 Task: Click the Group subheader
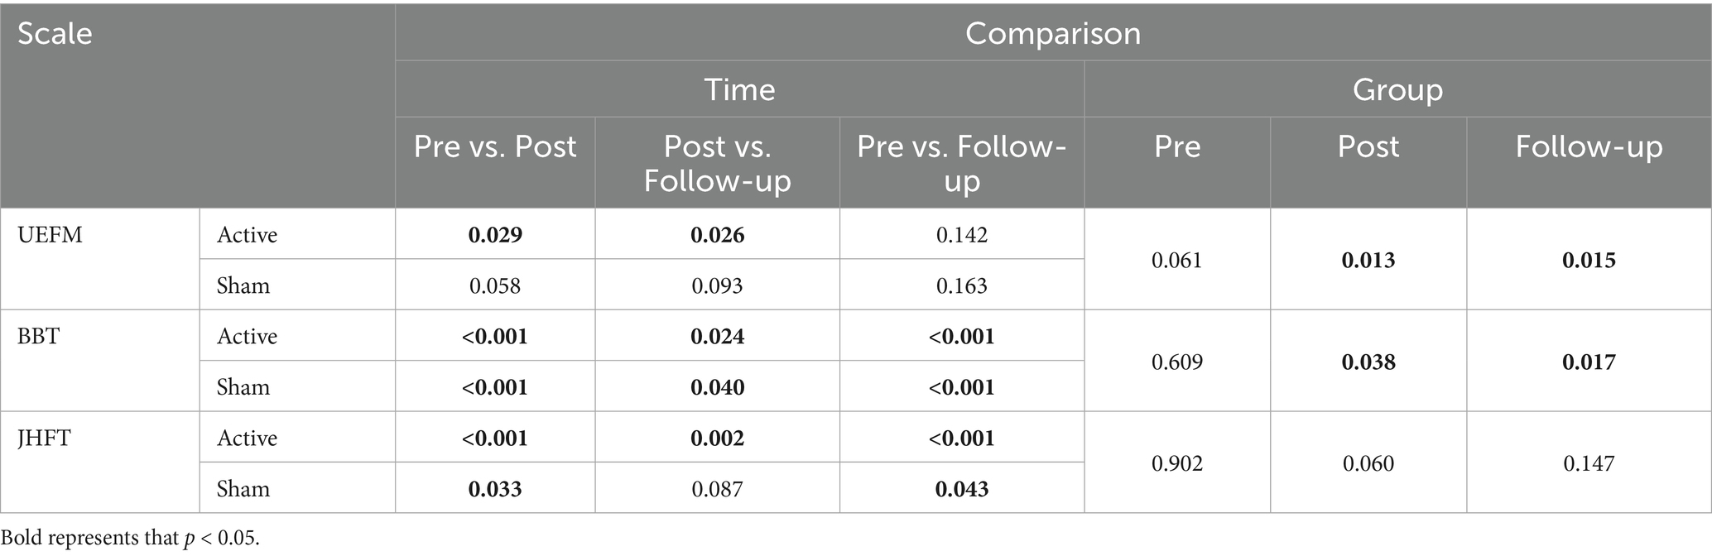[x=1397, y=89]
